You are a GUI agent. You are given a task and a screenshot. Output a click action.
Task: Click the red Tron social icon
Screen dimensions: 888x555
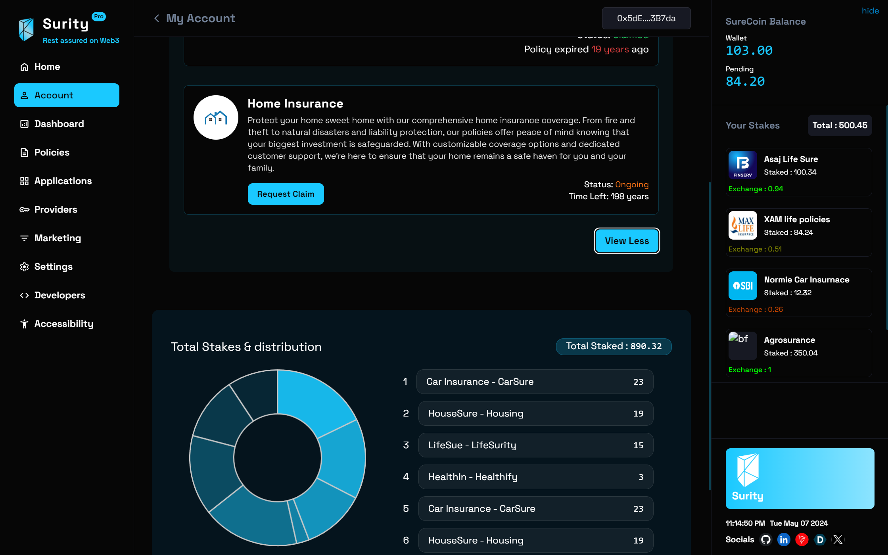coord(802,540)
